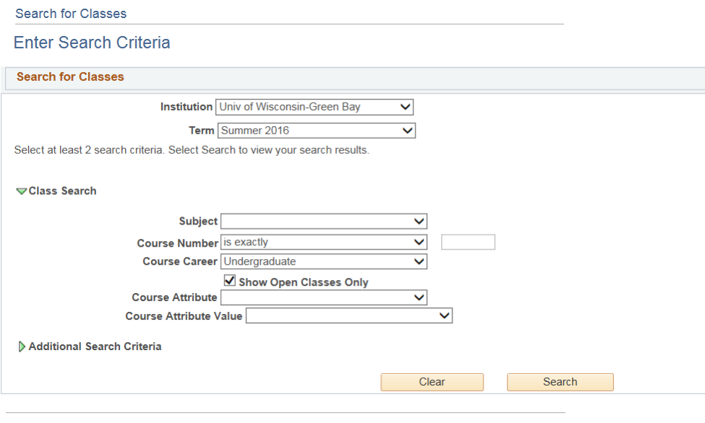Image resolution: width=705 pixels, height=423 pixels.
Task: Click the course number text input box
Action: coord(468,242)
